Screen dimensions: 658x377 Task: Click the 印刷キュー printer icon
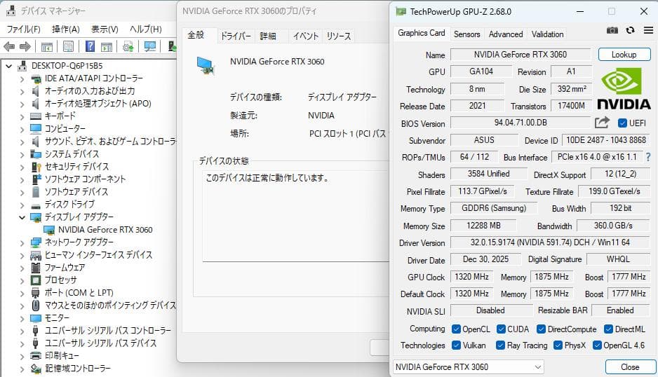point(36,355)
